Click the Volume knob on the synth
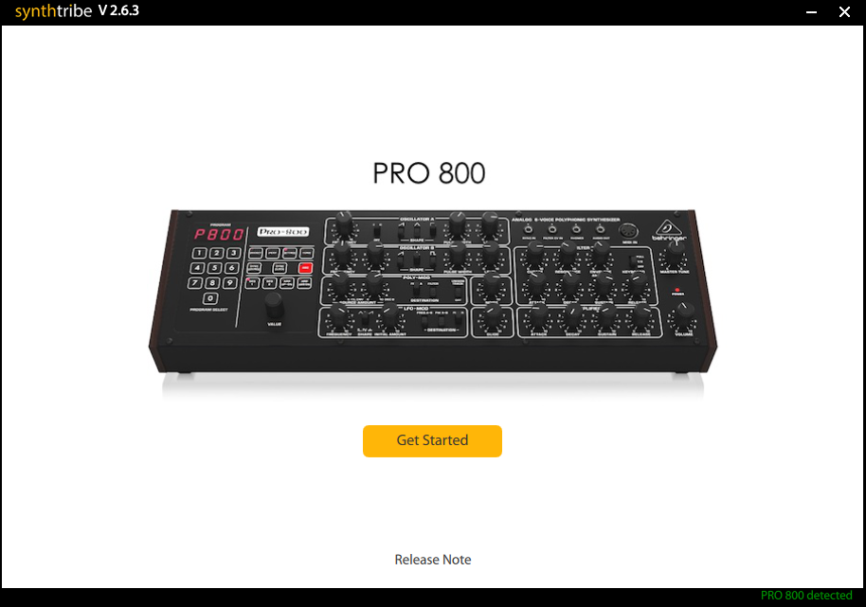The width and height of the screenshot is (866, 607). 684,316
